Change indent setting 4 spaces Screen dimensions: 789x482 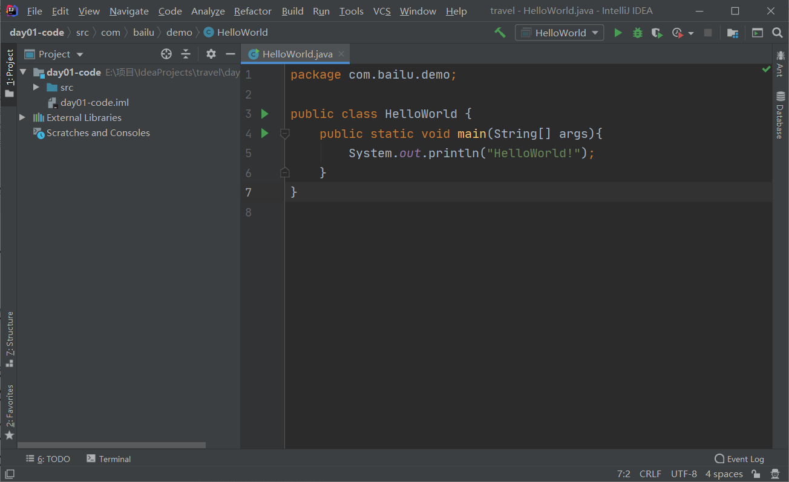coord(724,474)
